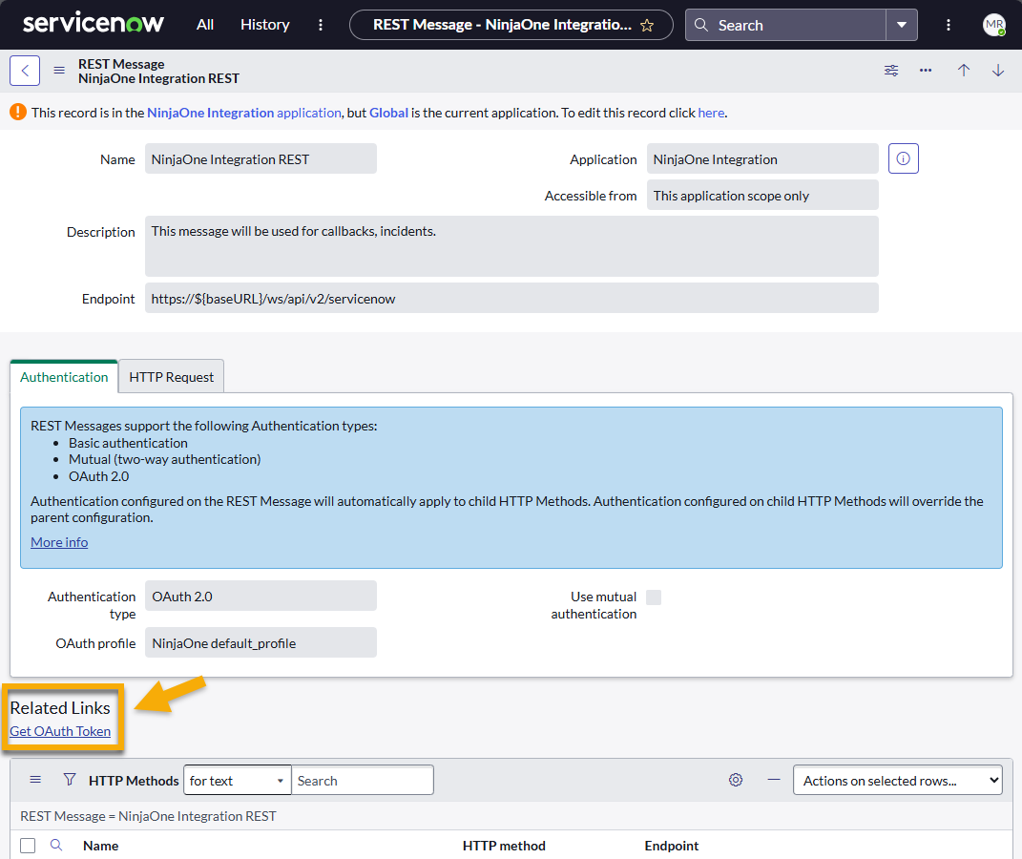Open the 'for text' search type dropdown
The image size is (1022, 859).
237,780
